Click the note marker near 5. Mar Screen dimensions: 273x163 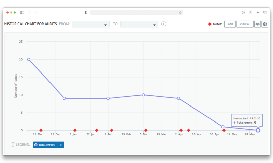click(146, 130)
